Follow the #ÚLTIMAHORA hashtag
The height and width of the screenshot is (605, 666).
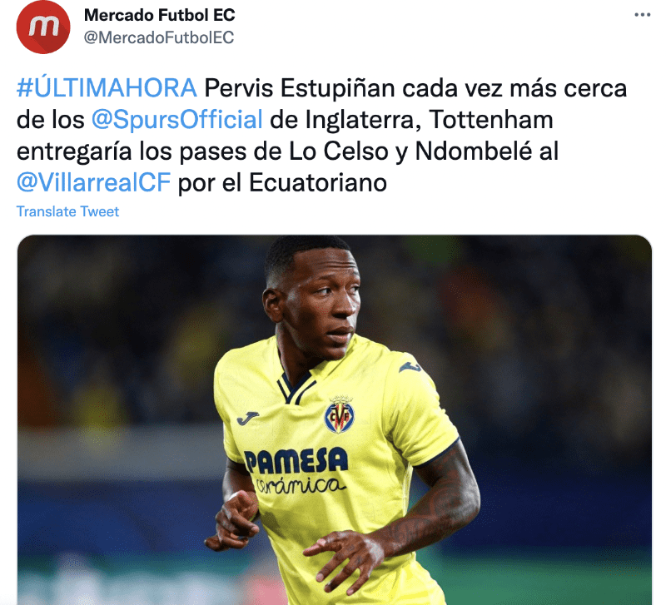click(x=107, y=88)
